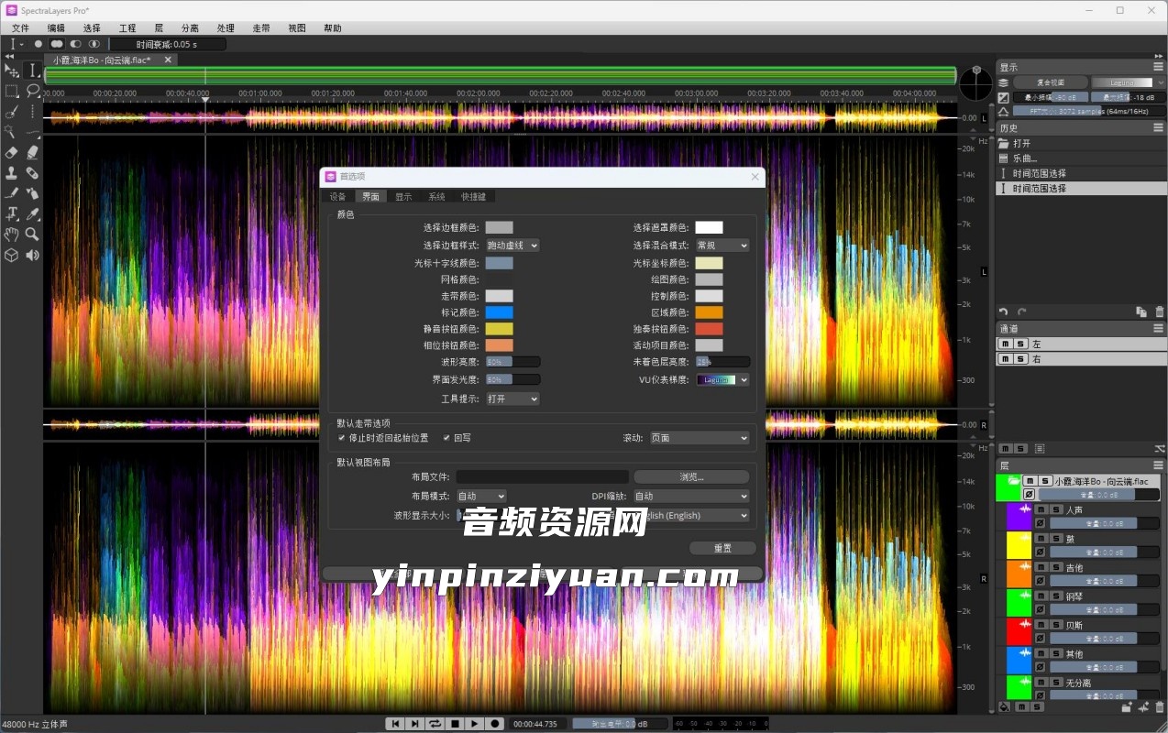Open the 处理 menu

pos(226,28)
